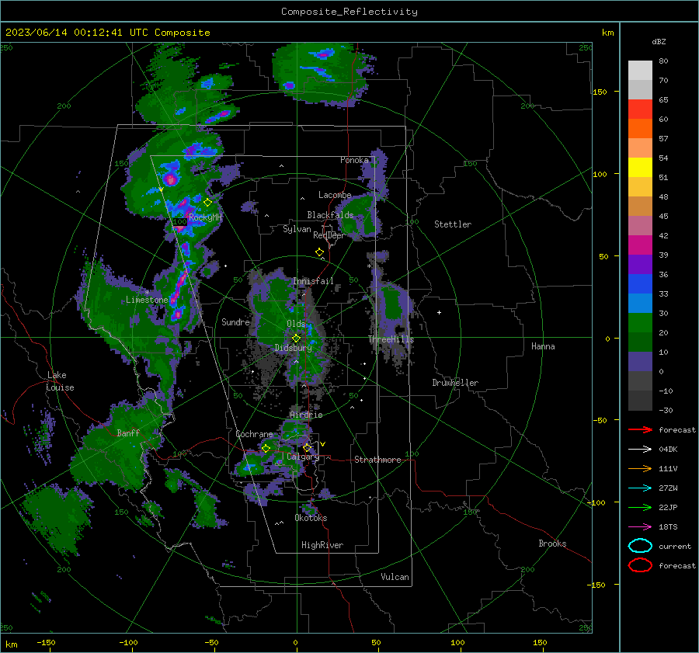
Task: Click the Innisfail city label
Action: [313, 281]
